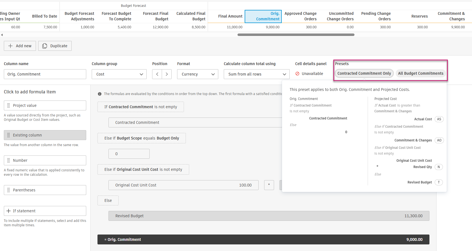Add a Number formula item
This screenshot has height=251, width=472.
click(x=45, y=160)
